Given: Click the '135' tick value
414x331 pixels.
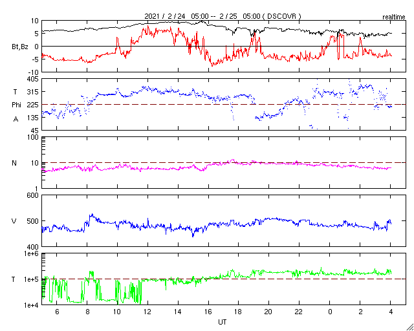Looking at the screenshot, I should 33,118.
